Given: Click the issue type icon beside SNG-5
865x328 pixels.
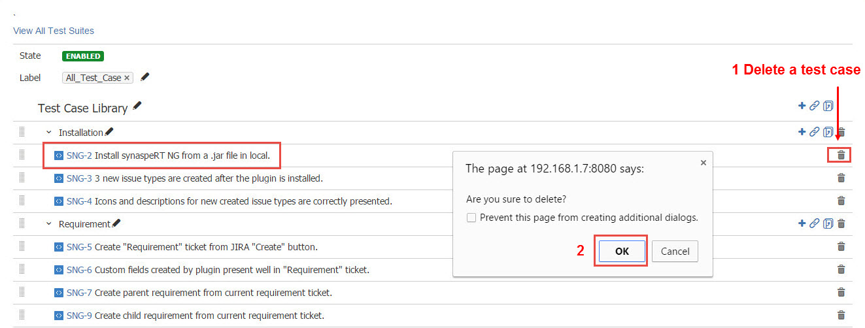Looking at the screenshot, I should [59, 247].
